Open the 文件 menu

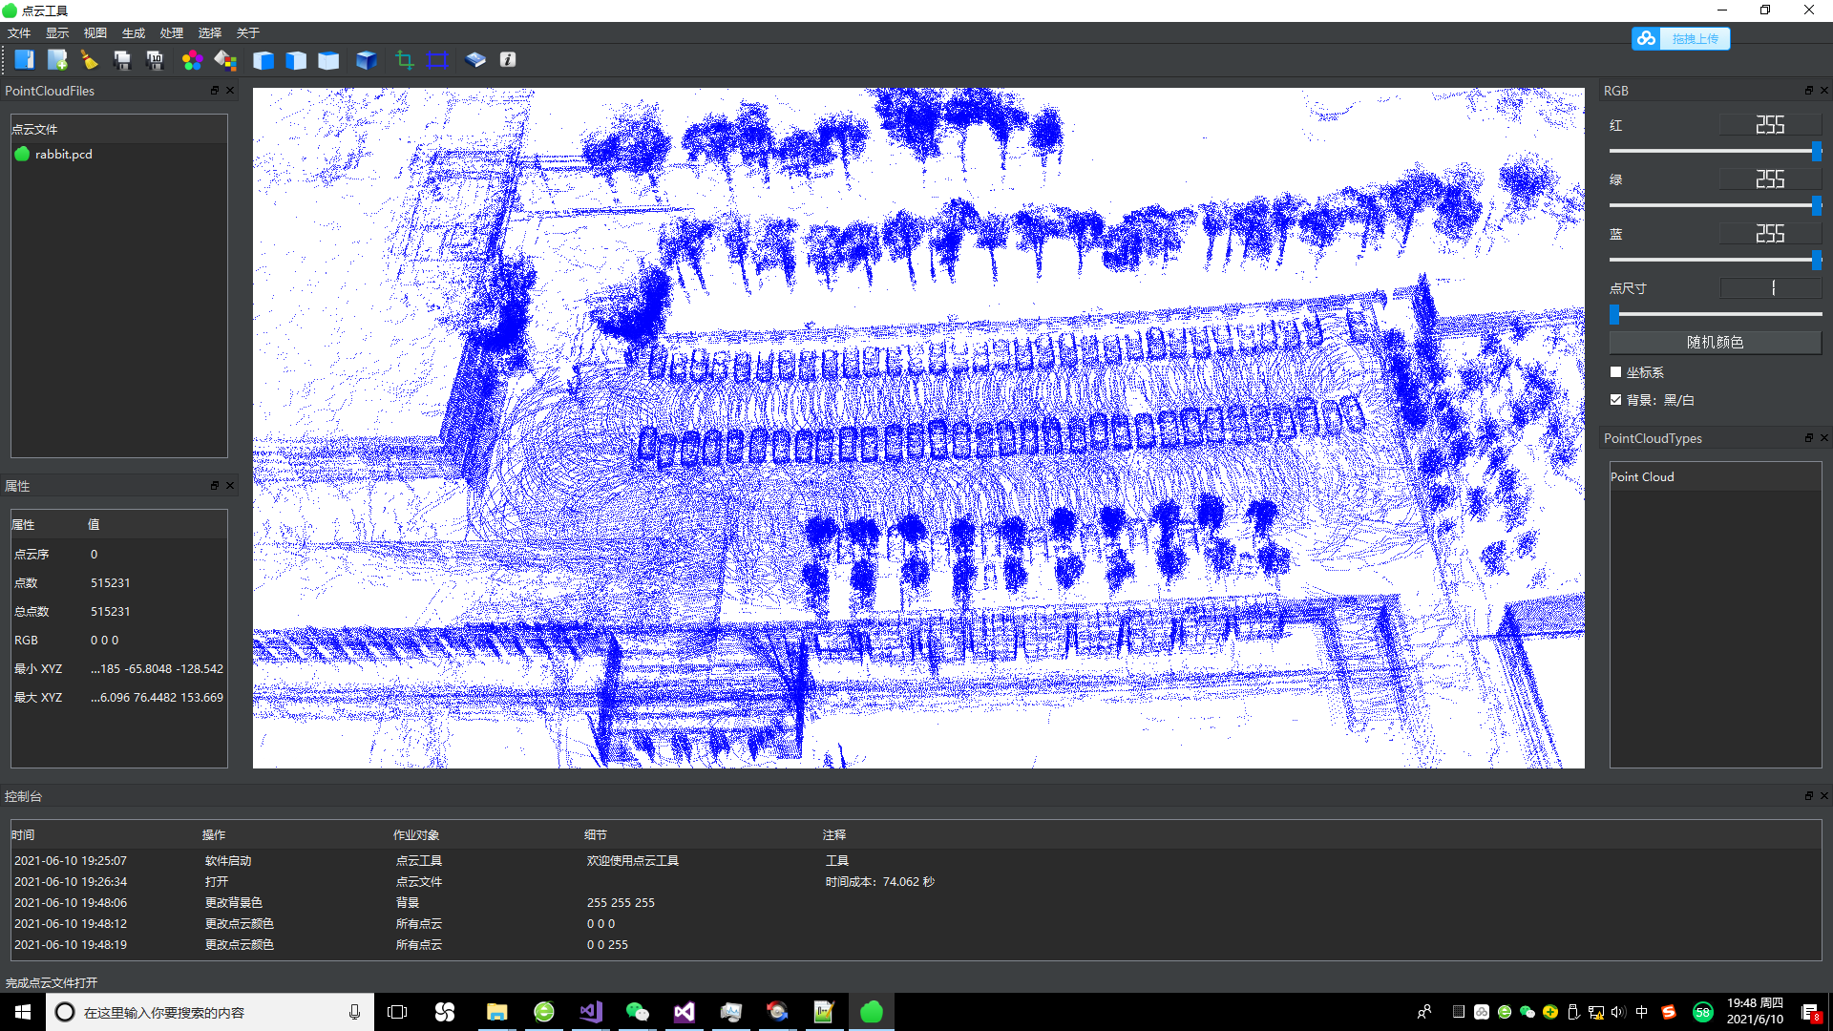point(19,32)
